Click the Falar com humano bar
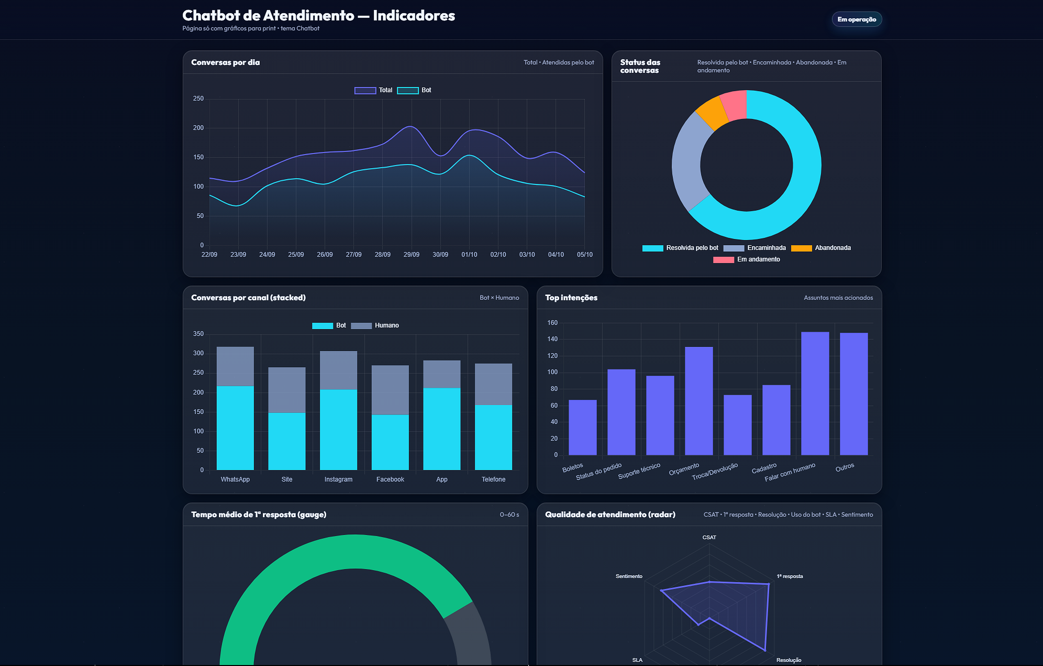Viewport: 1043px width, 666px height. point(815,394)
